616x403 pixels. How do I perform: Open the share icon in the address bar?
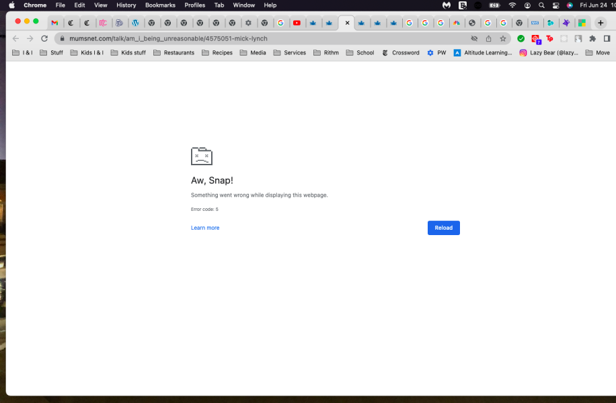coord(490,39)
